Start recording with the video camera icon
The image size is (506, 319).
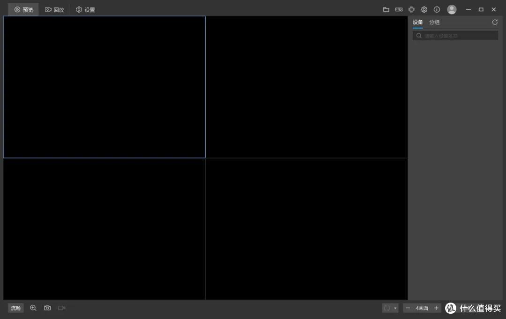point(62,308)
